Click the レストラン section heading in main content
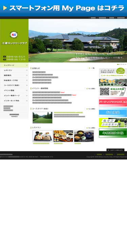Image resolution: width=127 pixels, height=227 pixels. pyautogui.click(x=37, y=128)
